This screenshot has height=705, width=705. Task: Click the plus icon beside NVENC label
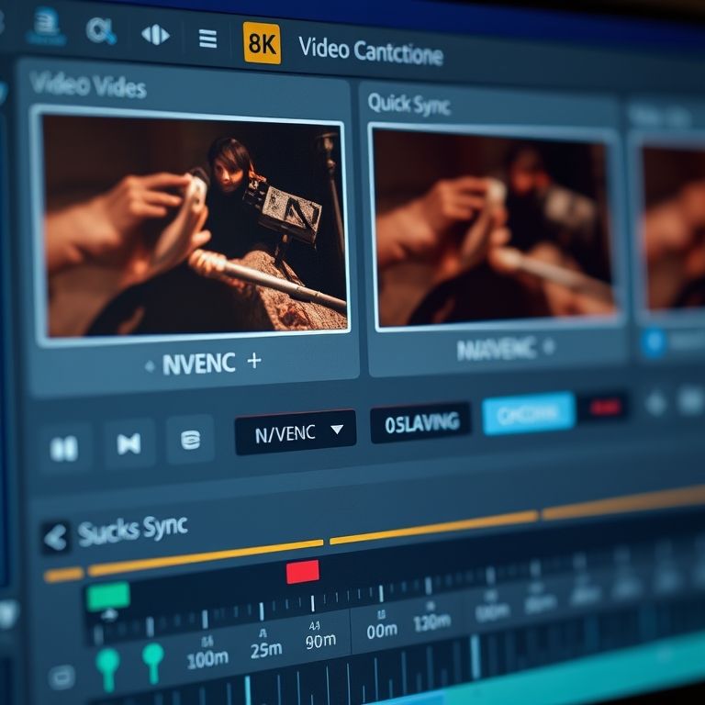click(x=254, y=360)
